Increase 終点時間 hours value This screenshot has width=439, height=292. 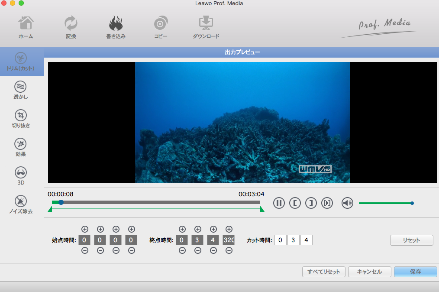tap(182, 229)
